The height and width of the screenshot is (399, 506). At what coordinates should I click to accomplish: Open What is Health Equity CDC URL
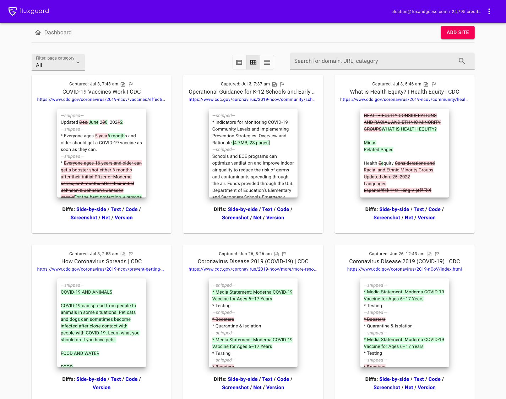(x=404, y=100)
